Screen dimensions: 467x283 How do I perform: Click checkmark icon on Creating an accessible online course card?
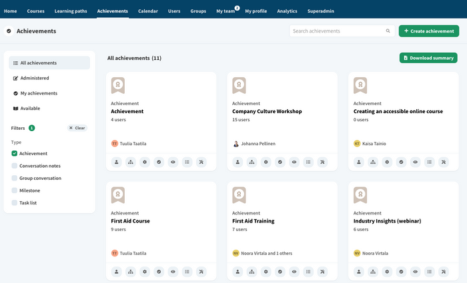point(401,162)
